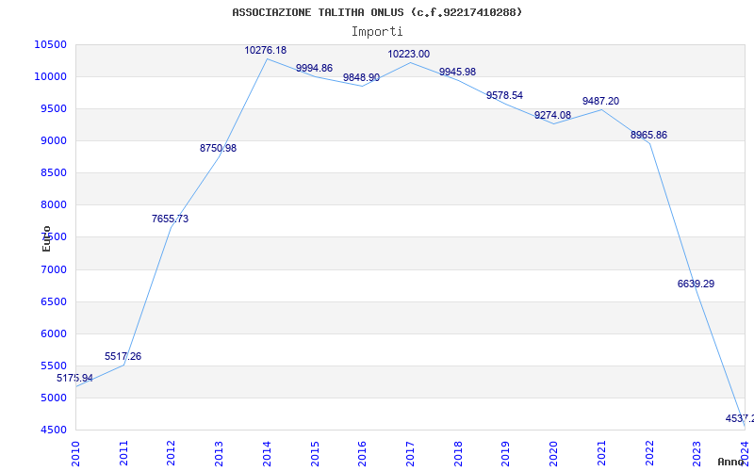This screenshot has height=471, width=754.
Task: Click the Importi subtitle
Action: pos(377,32)
